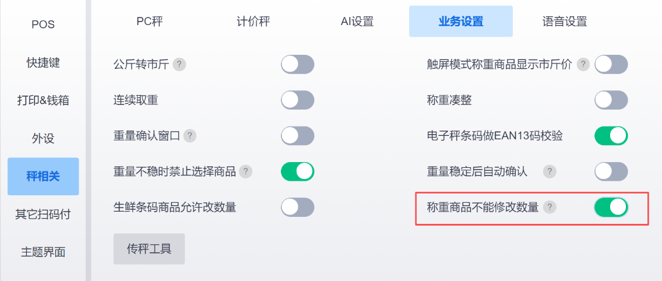Turn on 连续取重 toggle
Screen dimensions: 662x281
coord(297,100)
